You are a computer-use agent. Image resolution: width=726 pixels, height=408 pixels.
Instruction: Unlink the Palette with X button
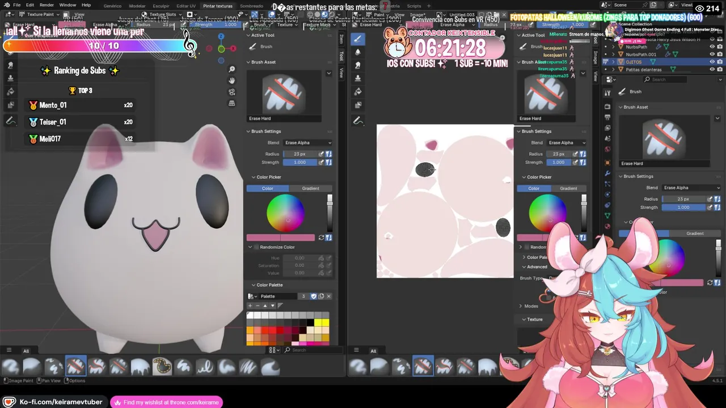328,296
